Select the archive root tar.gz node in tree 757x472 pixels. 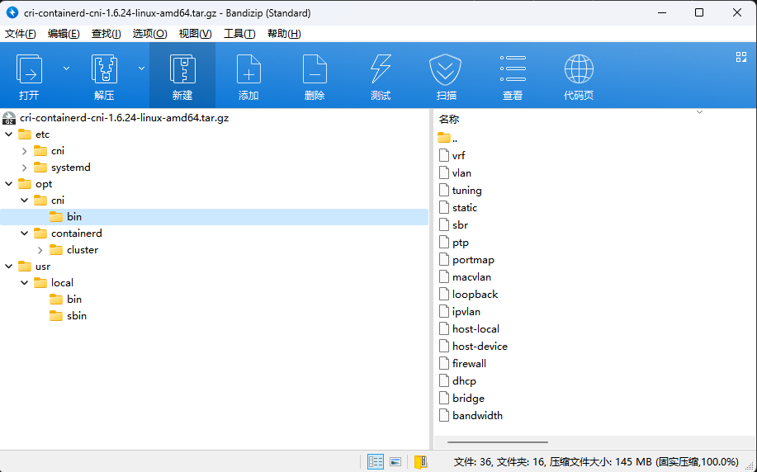coord(116,118)
